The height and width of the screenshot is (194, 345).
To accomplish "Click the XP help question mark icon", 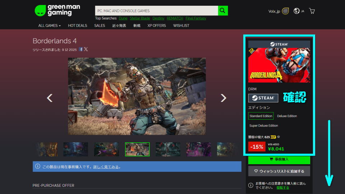I will [279, 137].
